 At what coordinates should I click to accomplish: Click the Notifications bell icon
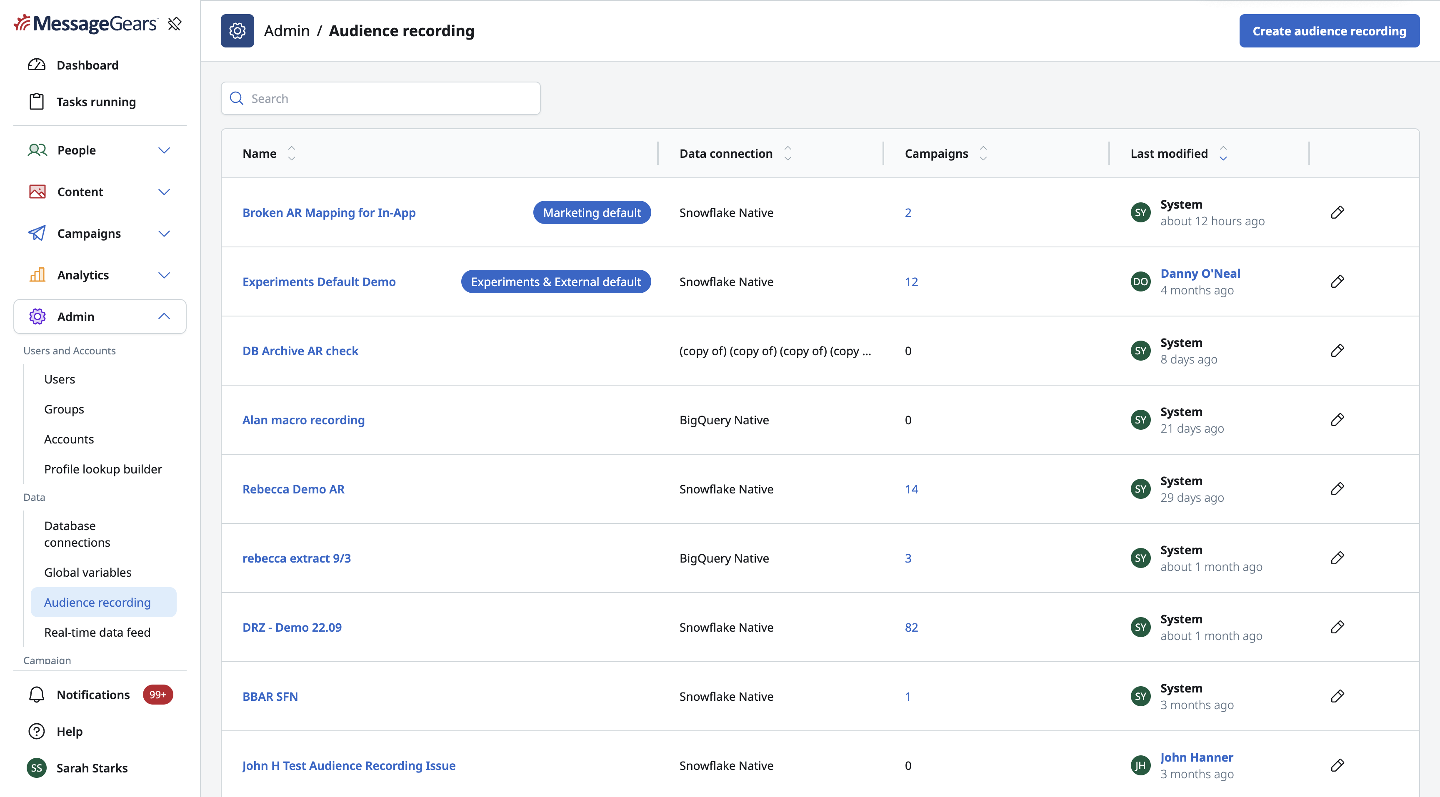point(36,695)
